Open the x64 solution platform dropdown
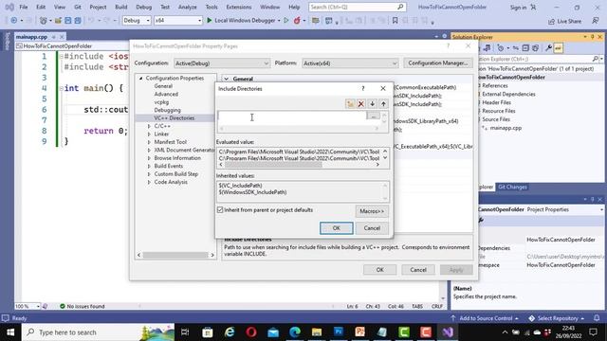 pyautogui.click(x=178, y=20)
